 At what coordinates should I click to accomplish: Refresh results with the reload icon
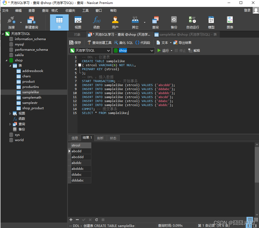click(x=97, y=219)
